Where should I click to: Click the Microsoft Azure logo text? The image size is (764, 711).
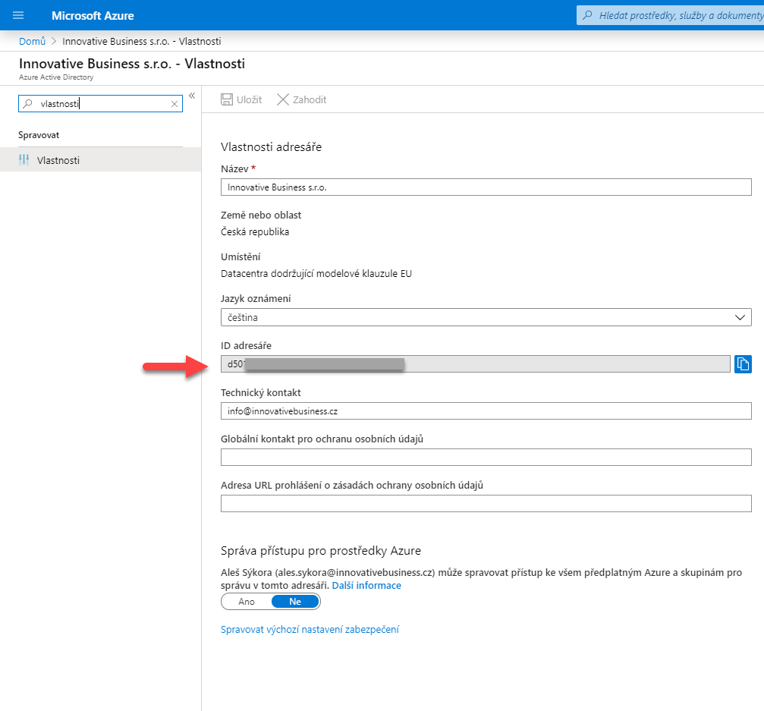(x=93, y=16)
